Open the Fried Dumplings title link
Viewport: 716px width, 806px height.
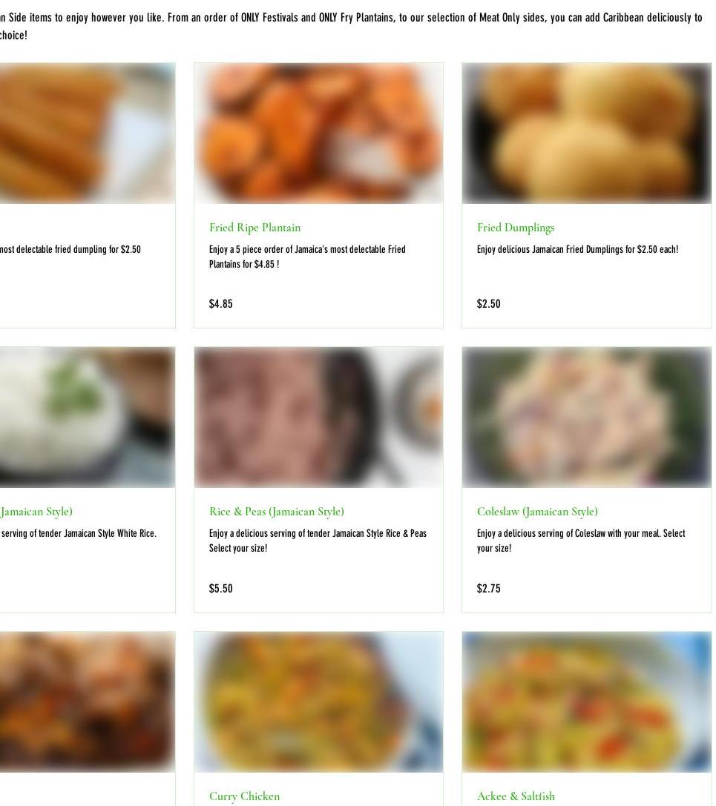pos(516,228)
